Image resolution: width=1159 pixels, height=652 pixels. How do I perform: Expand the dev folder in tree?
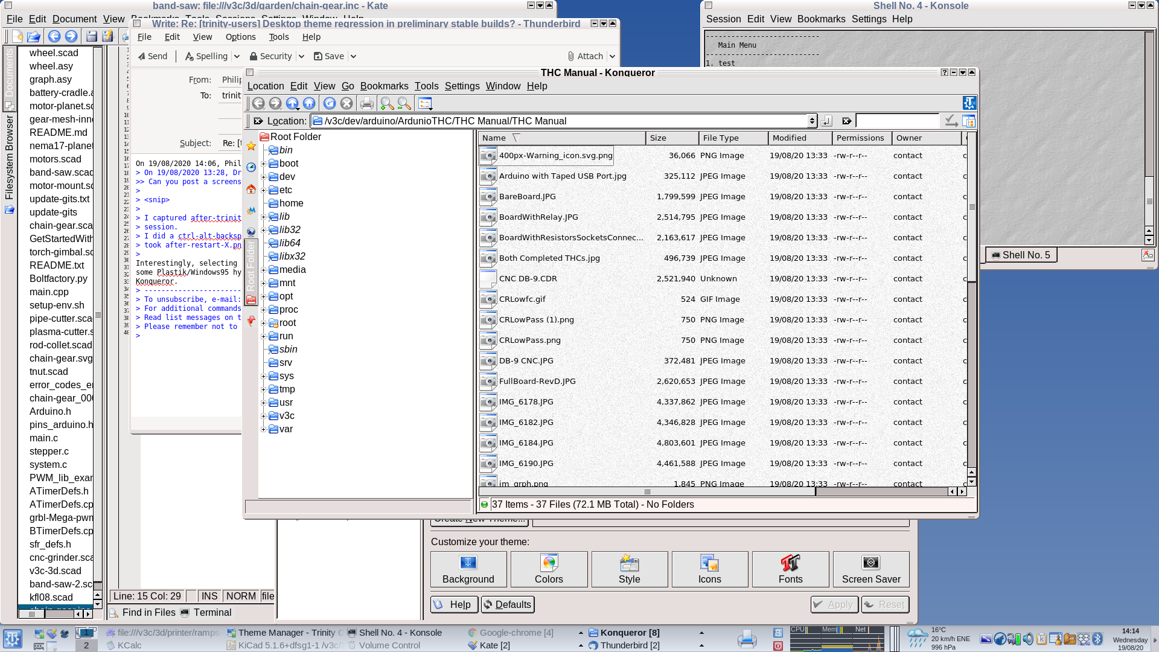click(264, 177)
